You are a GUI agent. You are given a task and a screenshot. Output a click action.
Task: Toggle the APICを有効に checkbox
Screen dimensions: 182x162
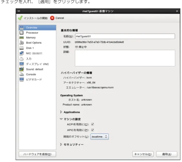click(93, 130)
